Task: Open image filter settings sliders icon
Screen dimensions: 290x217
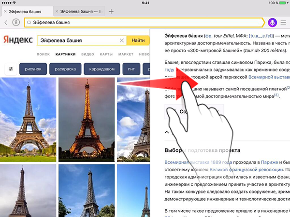Action: [11, 69]
